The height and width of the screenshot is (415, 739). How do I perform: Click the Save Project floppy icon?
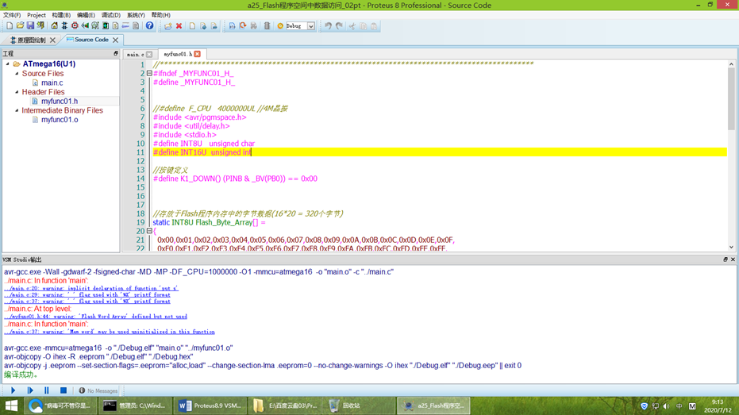[30, 26]
